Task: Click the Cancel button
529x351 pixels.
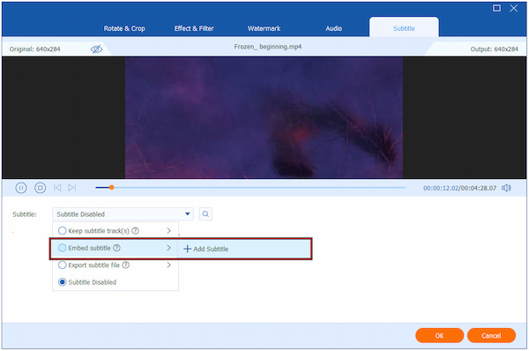Action: click(491, 335)
